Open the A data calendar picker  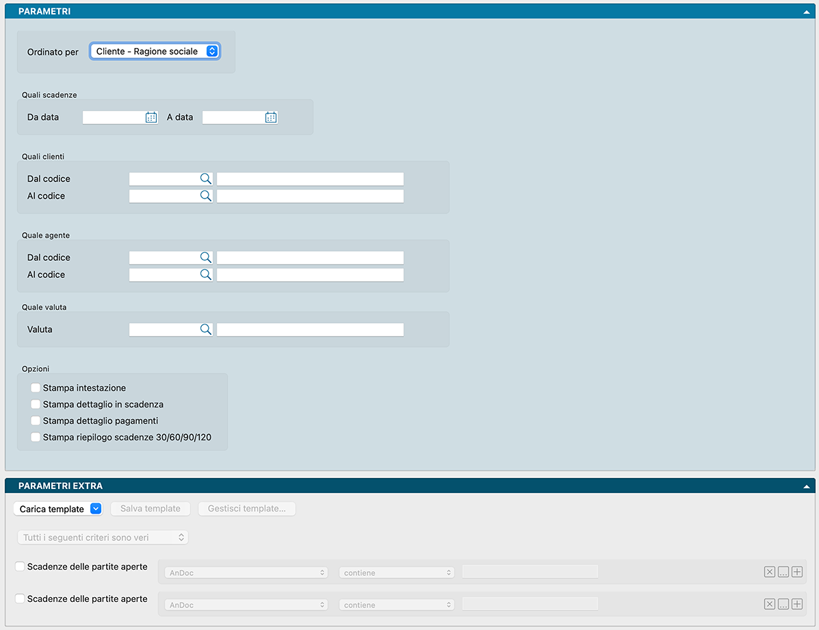pyautogui.click(x=271, y=117)
